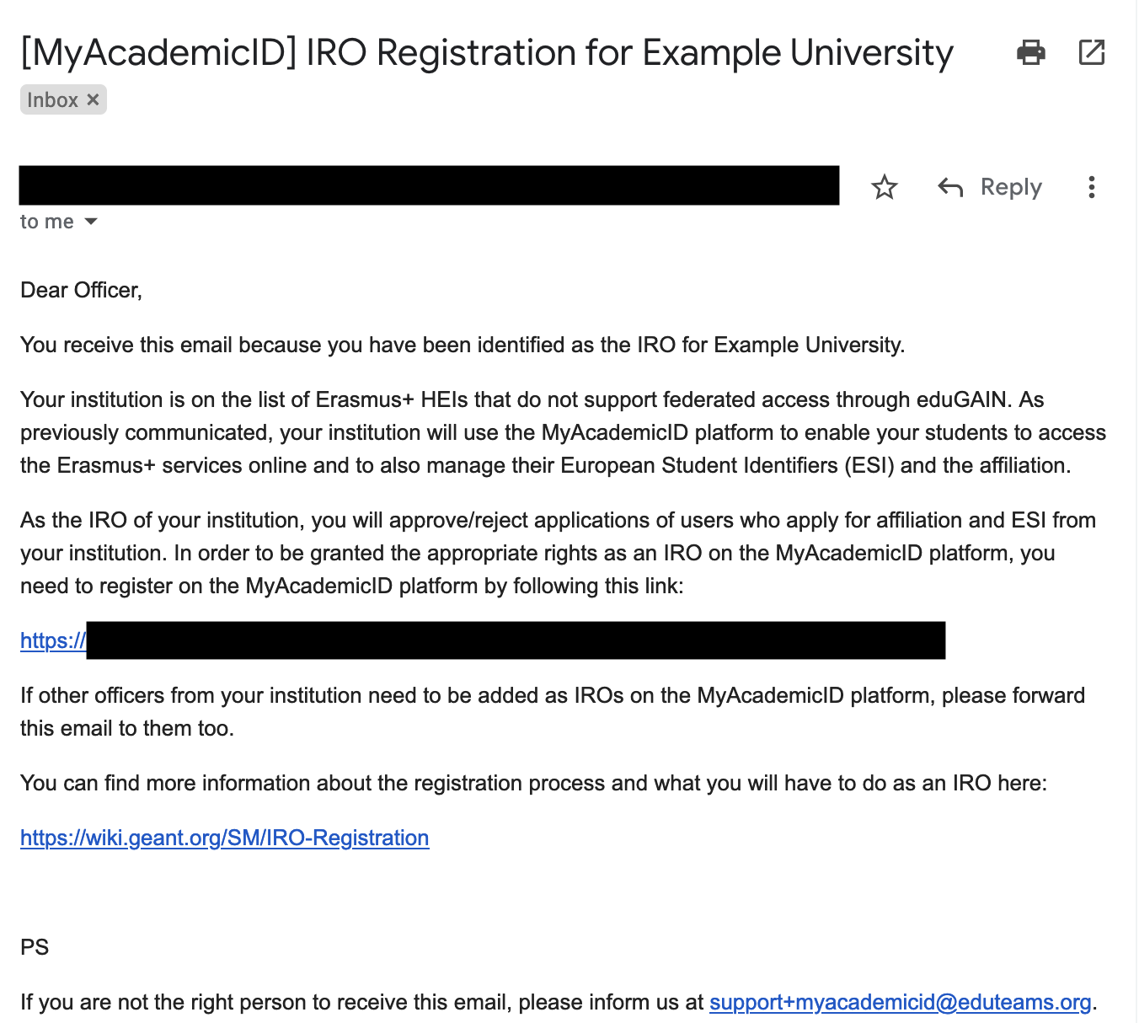Click the Inbox label tag
The height and width of the screenshot is (1023, 1139).
pyautogui.click(x=52, y=99)
